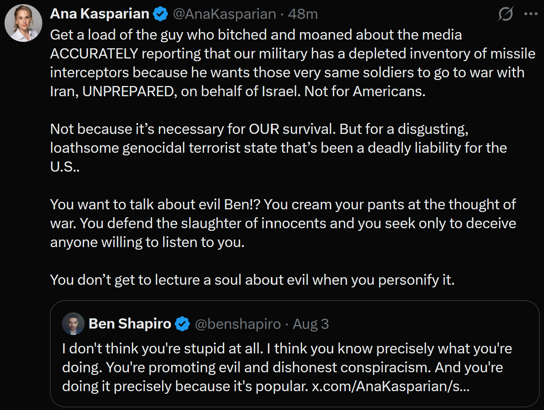Open the 48m timestamp permalink

[x=303, y=14]
